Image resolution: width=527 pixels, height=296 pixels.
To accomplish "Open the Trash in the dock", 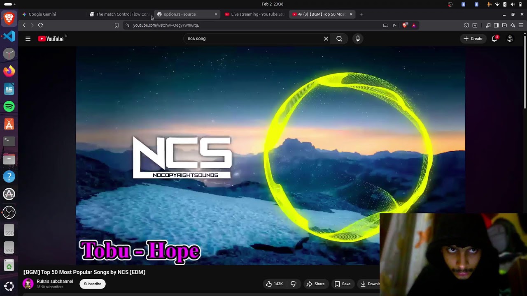I will coord(9,266).
